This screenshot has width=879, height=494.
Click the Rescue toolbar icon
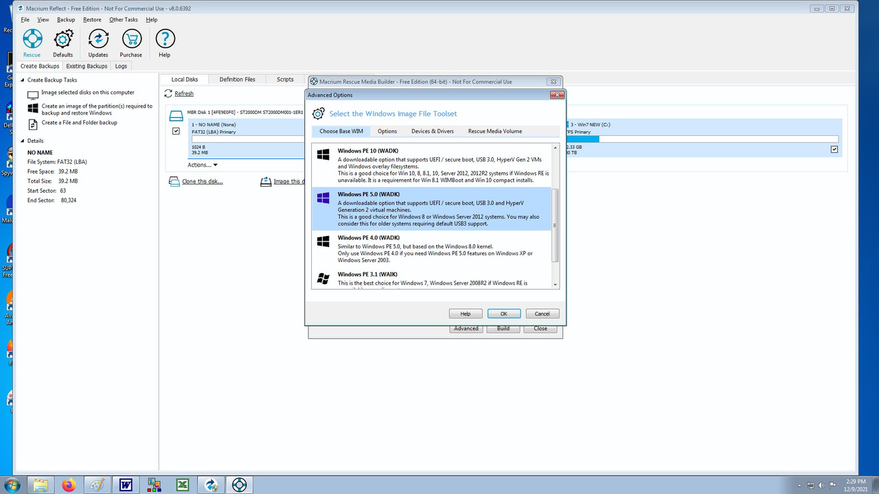pos(32,39)
